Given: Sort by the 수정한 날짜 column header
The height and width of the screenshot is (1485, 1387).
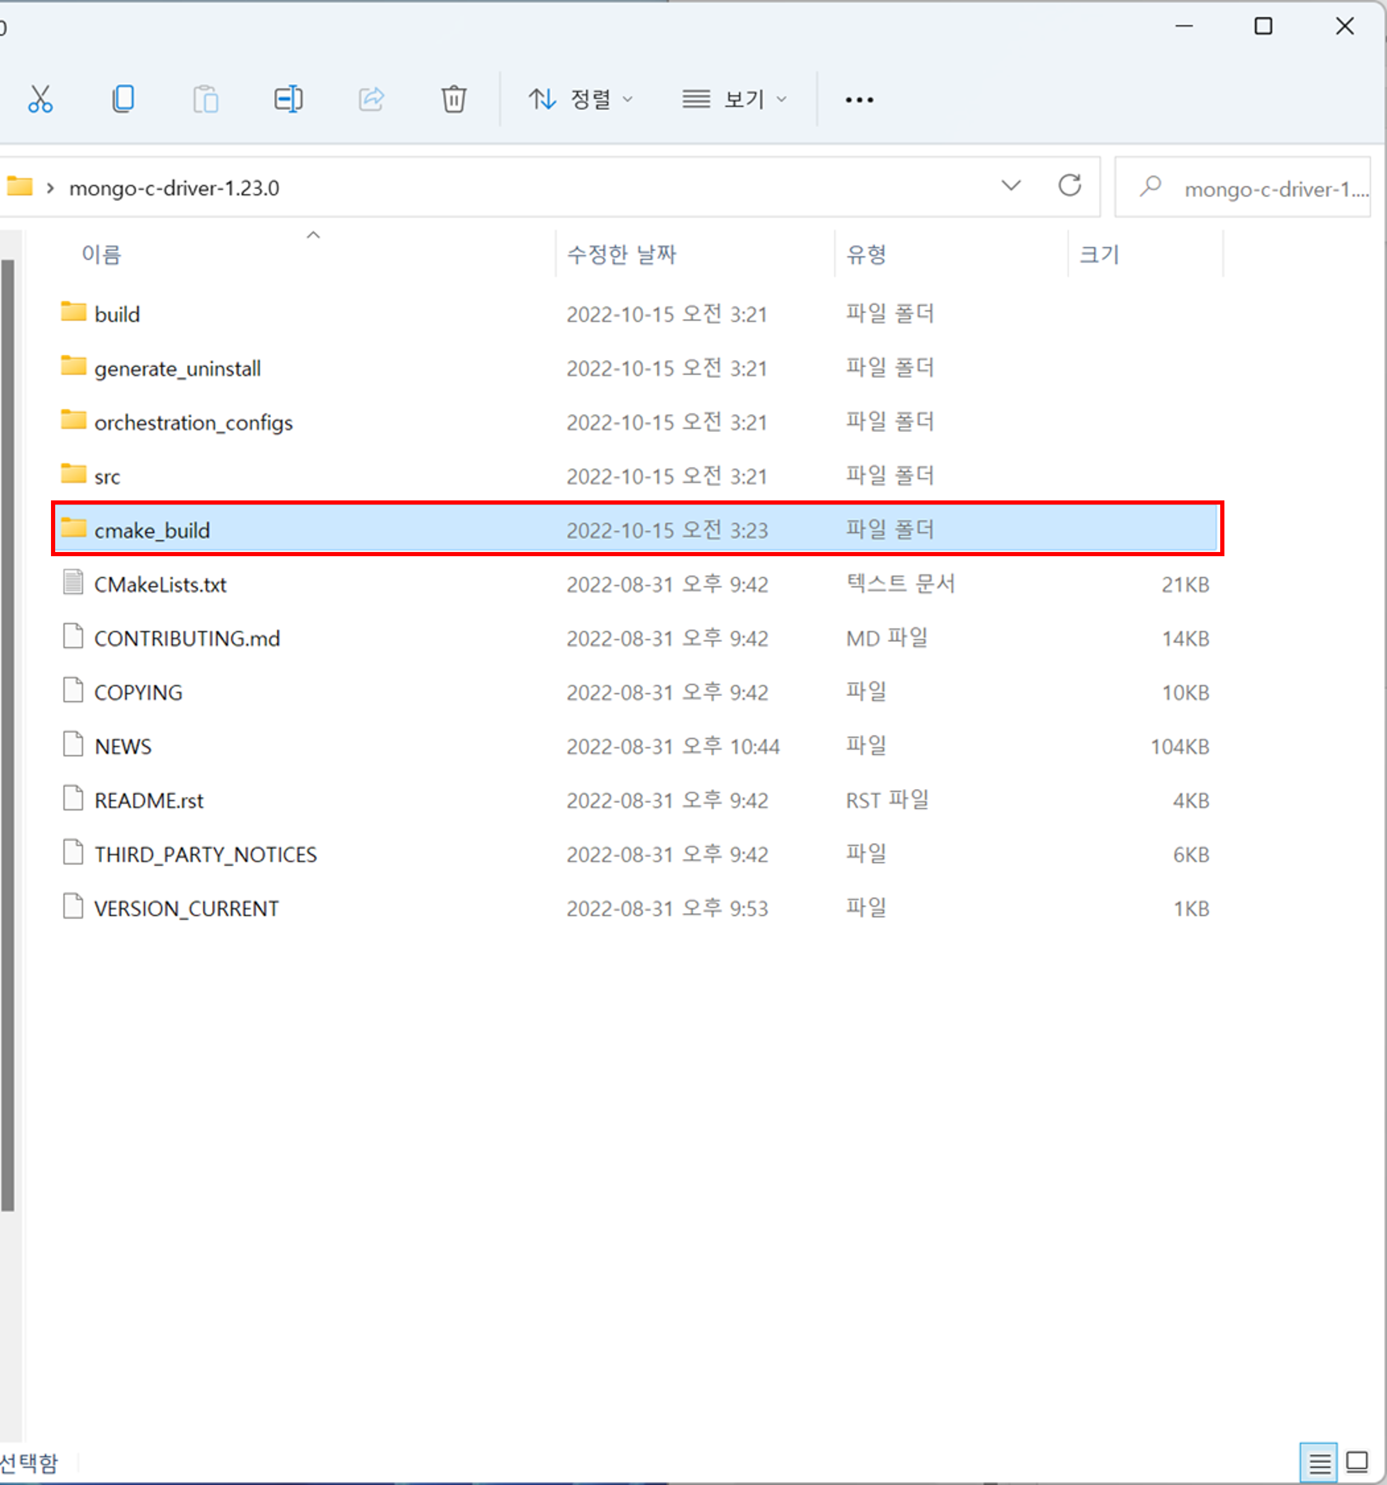Looking at the screenshot, I should [x=622, y=255].
